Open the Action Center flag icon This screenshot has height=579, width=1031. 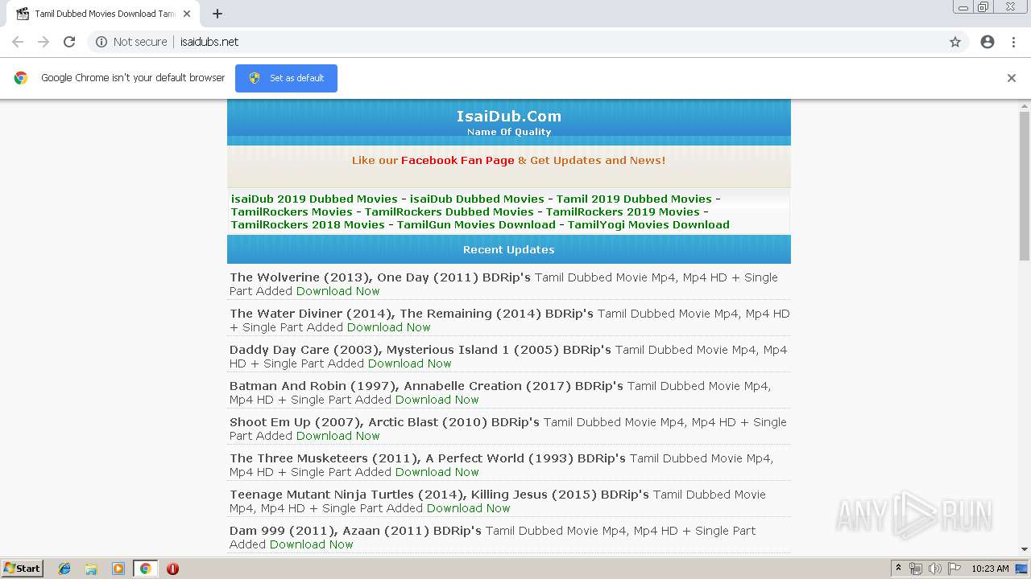(954, 569)
